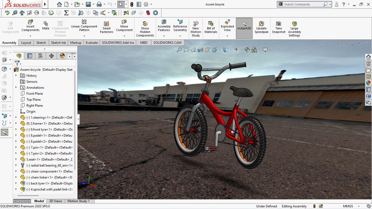
Task: Click the Edit Appearance icon
Action: [x=247, y=50]
